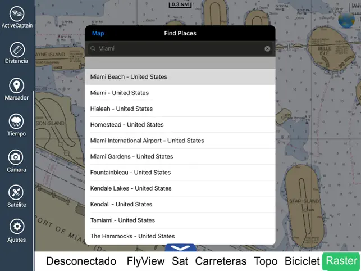Choose Tamiami - United States

point(180,220)
